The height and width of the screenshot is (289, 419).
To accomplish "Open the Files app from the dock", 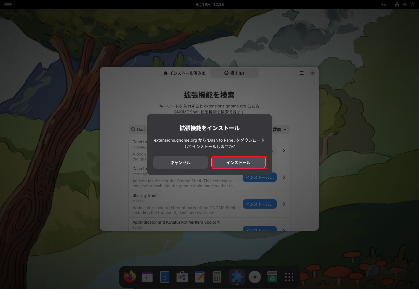I will (x=165, y=277).
